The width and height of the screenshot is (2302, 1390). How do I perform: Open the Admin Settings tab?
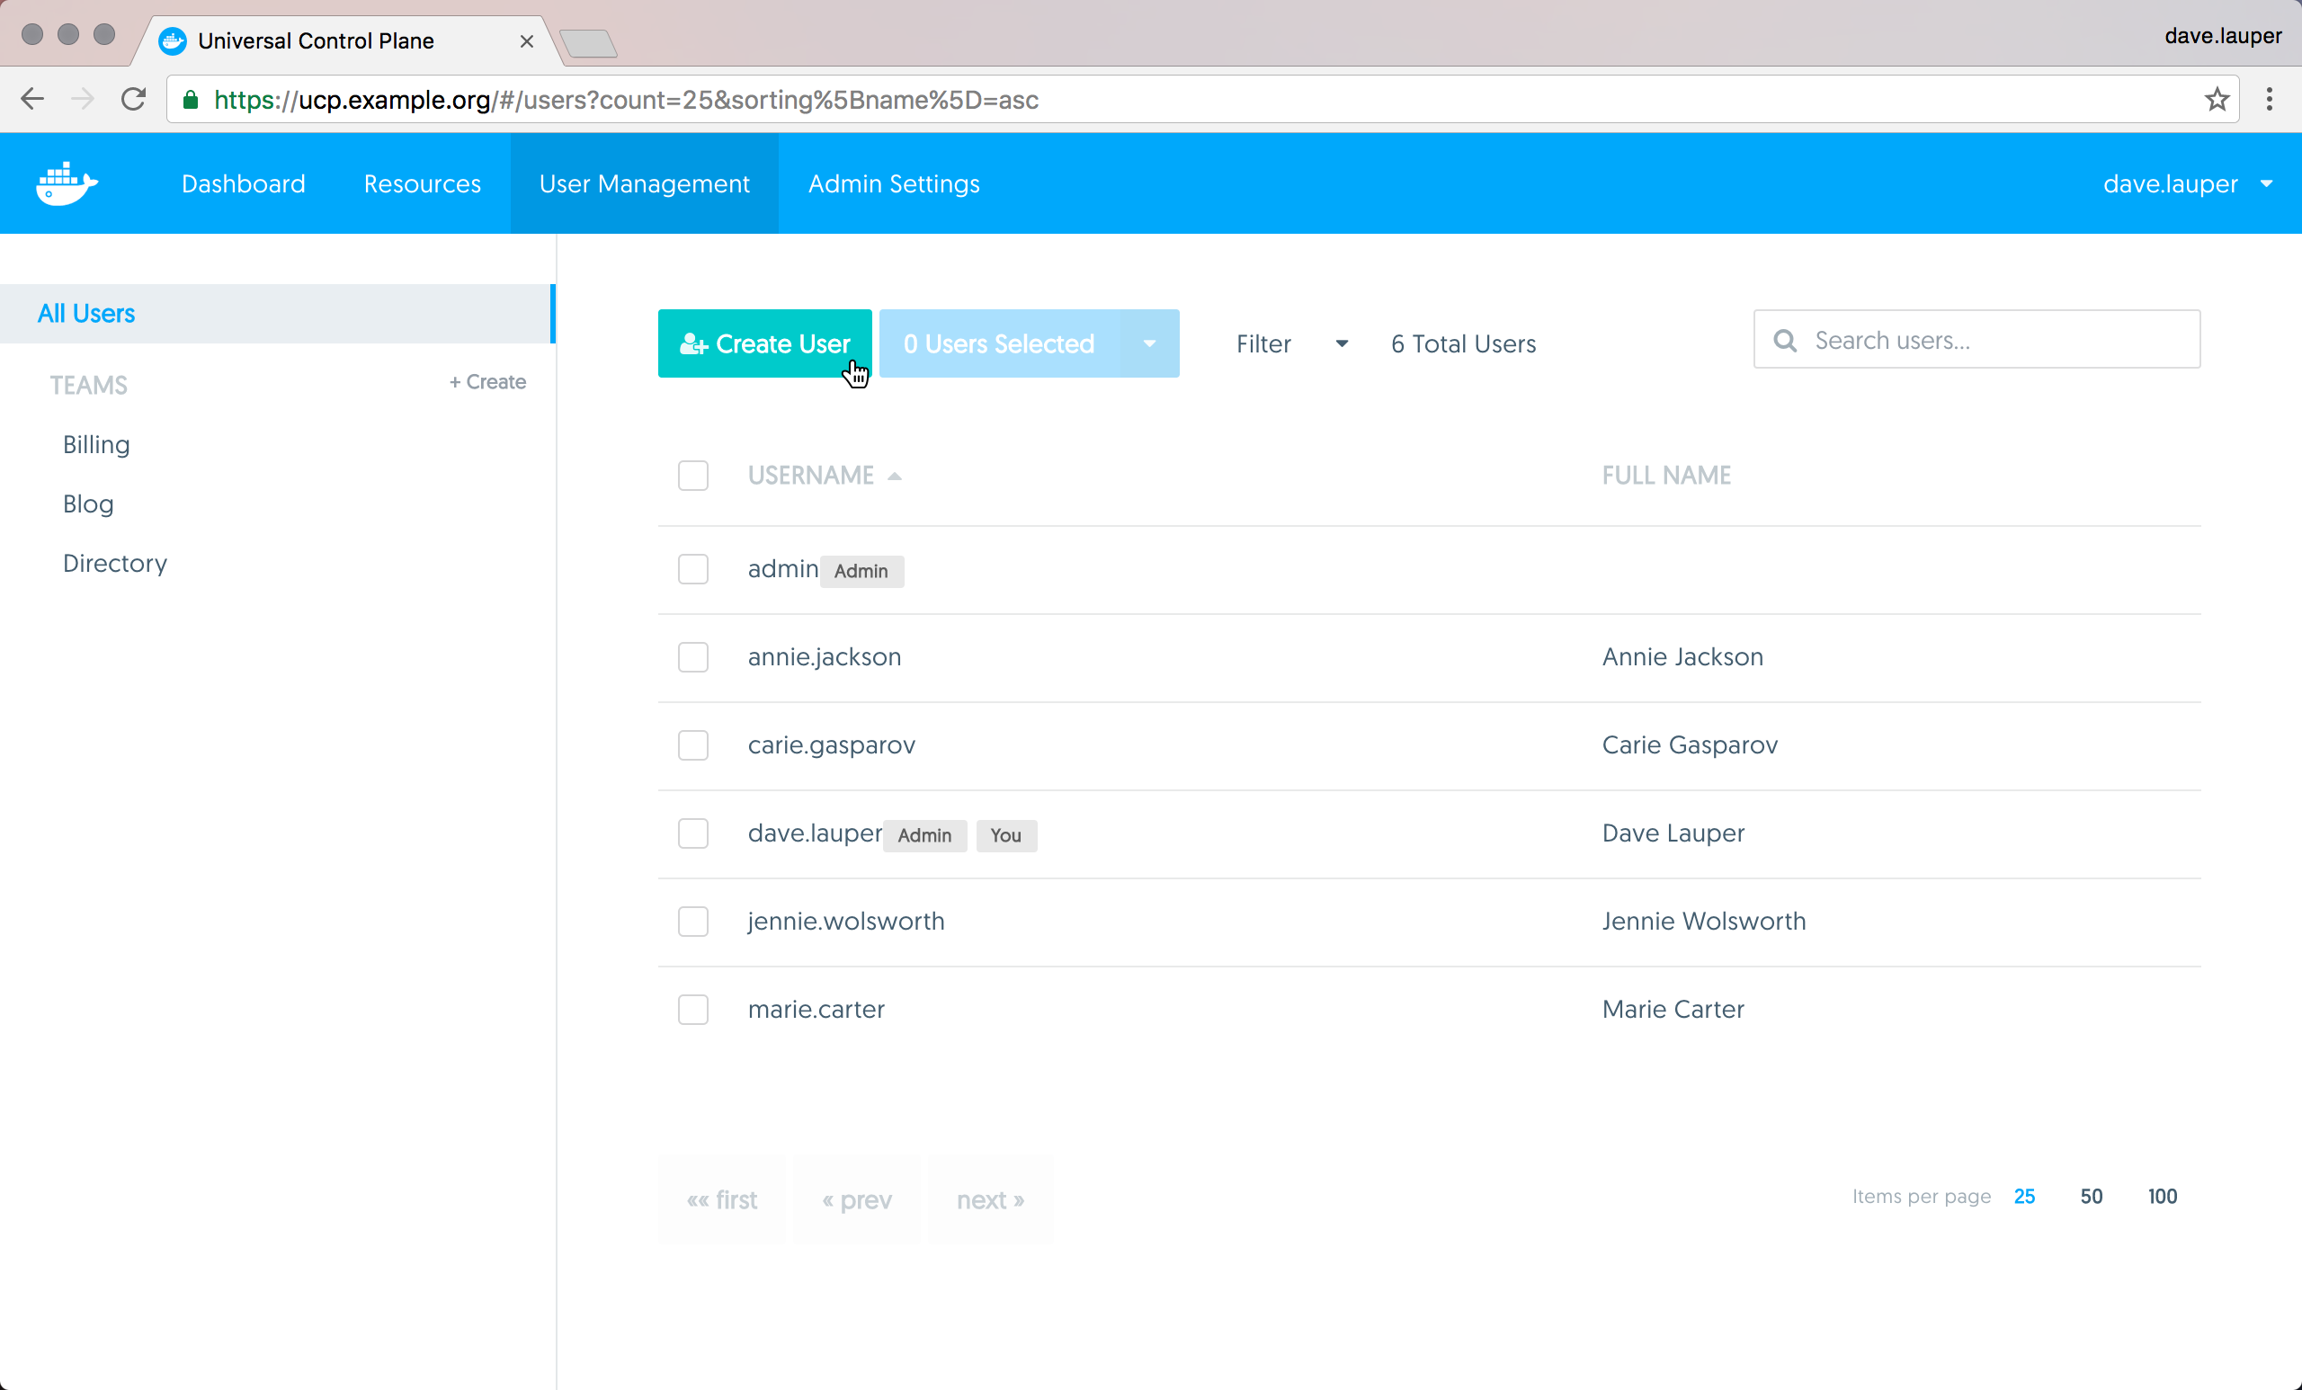(x=893, y=183)
